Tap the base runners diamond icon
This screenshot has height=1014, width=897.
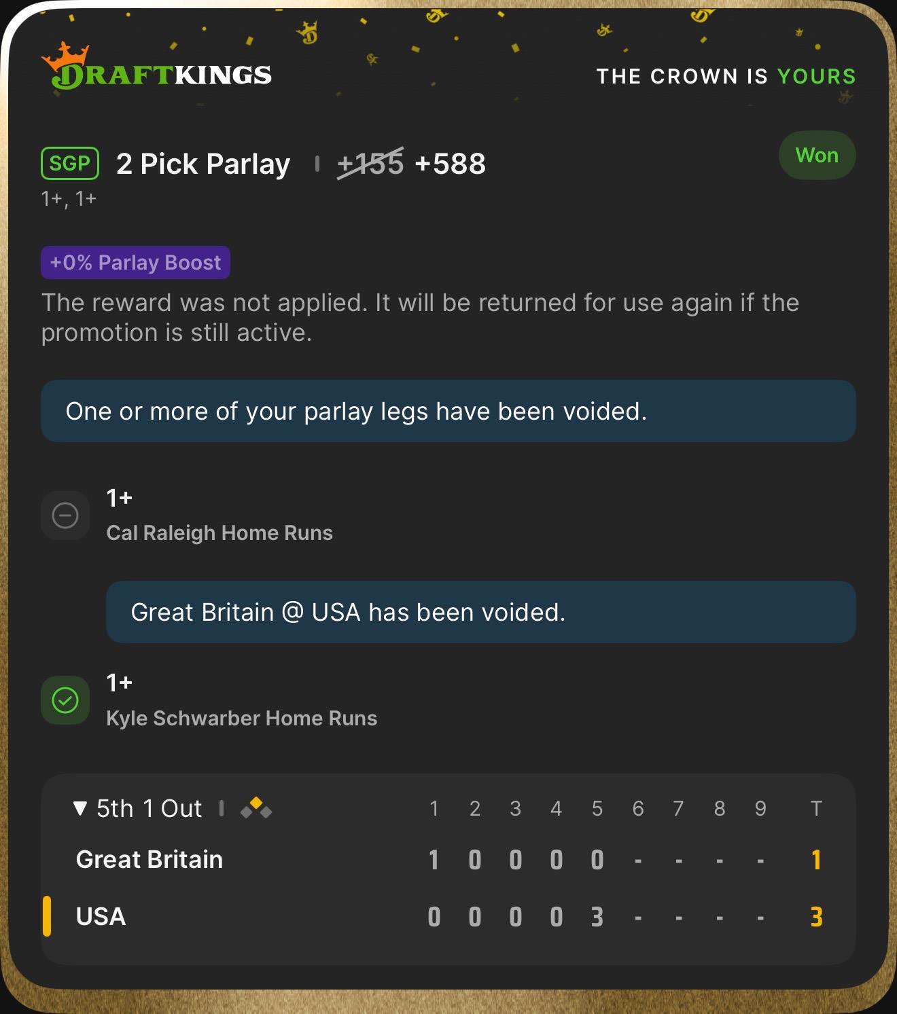[x=256, y=808]
